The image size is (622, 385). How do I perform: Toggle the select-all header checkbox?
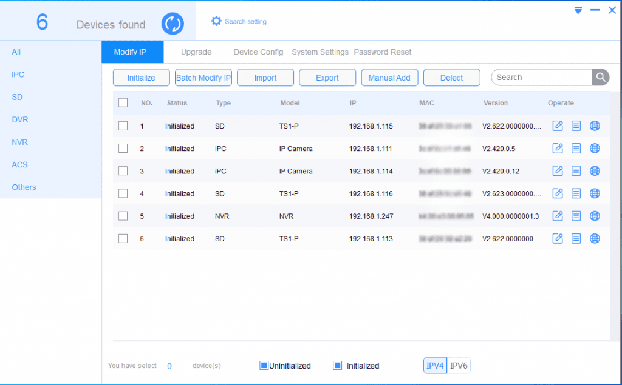click(x=123, y=103)
